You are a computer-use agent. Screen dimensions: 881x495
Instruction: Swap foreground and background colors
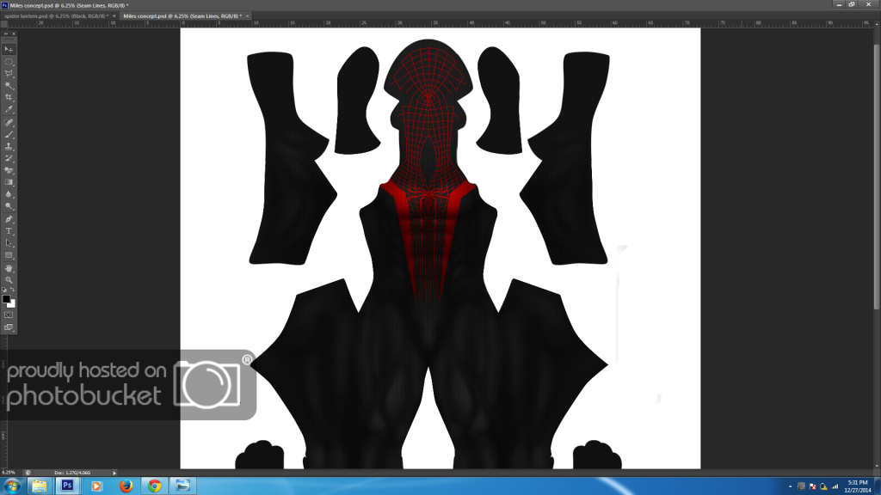click(x=12, y=290)
